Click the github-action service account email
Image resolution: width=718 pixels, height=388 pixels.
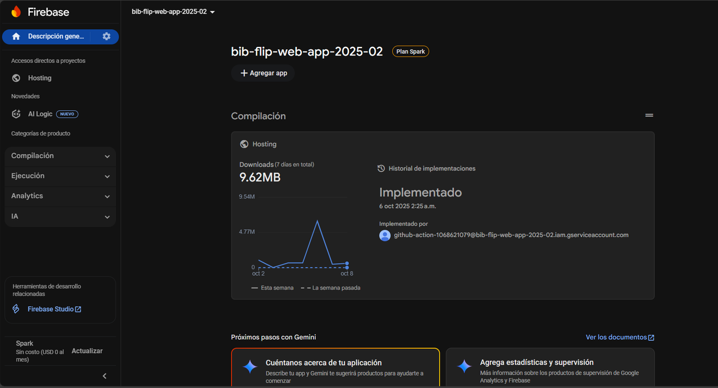511,235
